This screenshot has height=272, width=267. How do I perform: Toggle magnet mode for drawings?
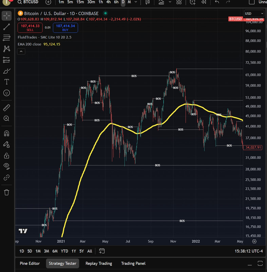(6, 133)
